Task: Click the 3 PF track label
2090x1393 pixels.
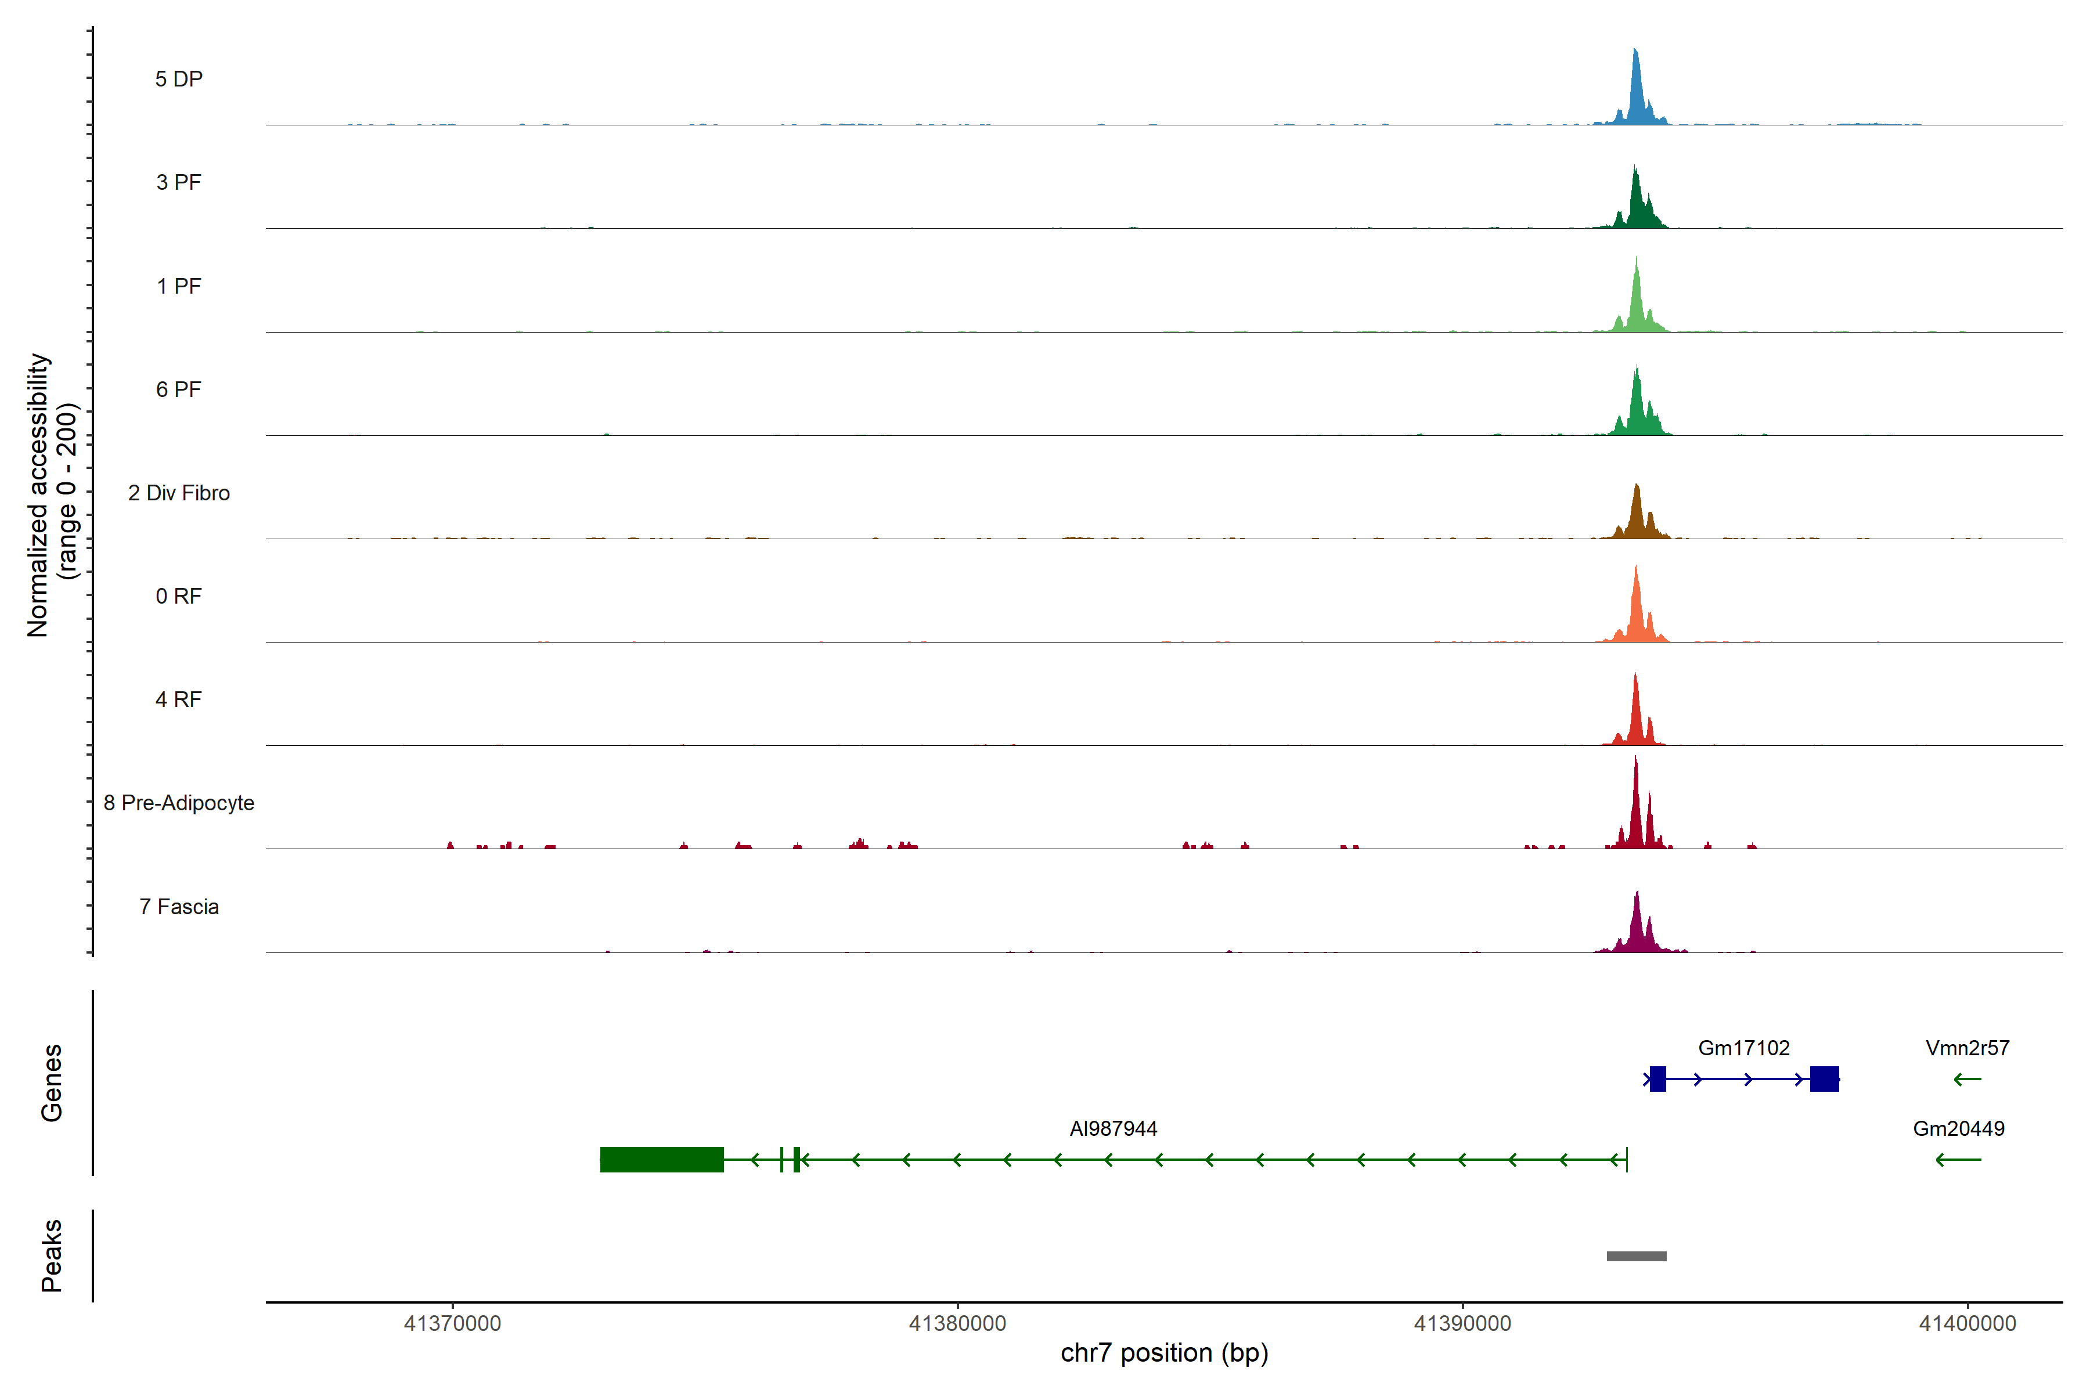Action: pos(179,182)
